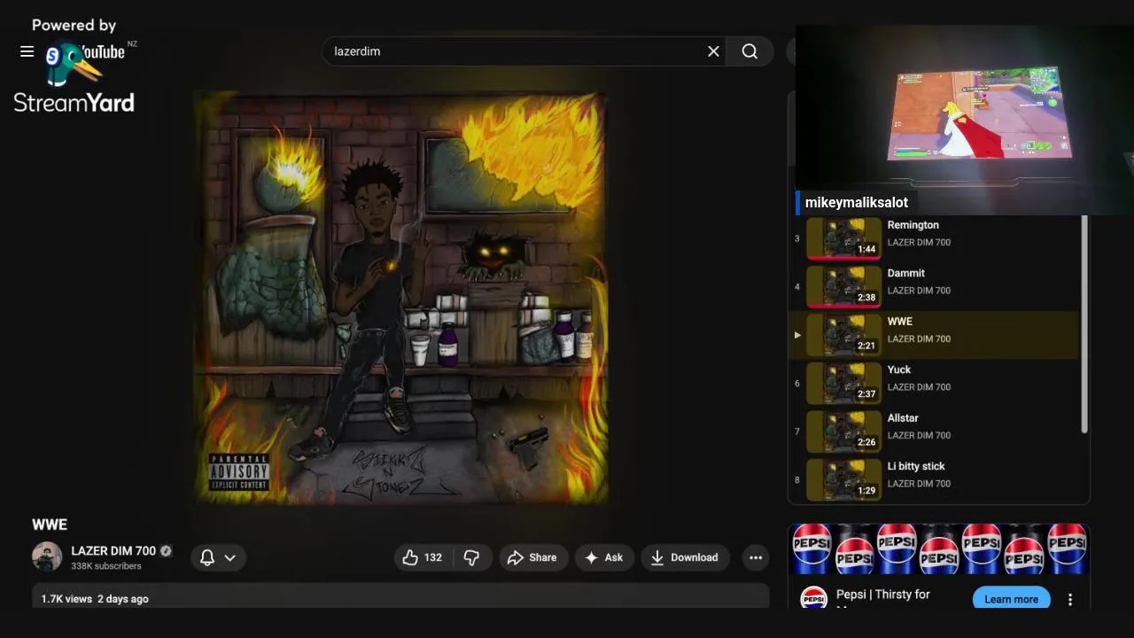Click the now-playing arrow beside WWE
This screenshot has width=1134, height=638.
[x=797, y=335]
